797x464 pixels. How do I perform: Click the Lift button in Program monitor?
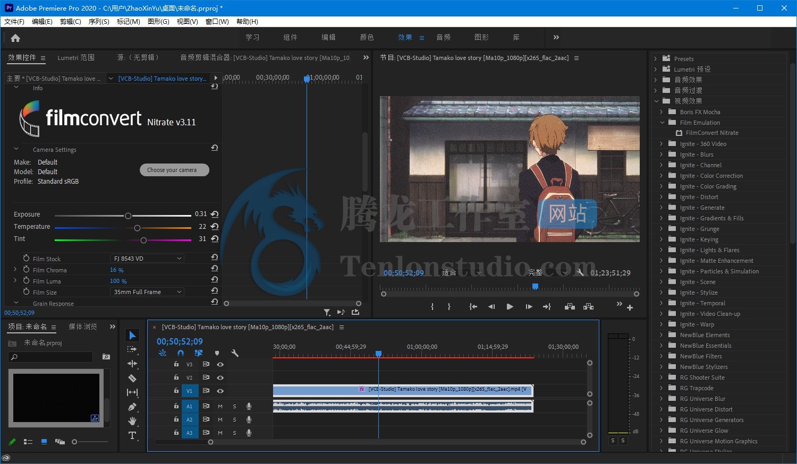570,306
